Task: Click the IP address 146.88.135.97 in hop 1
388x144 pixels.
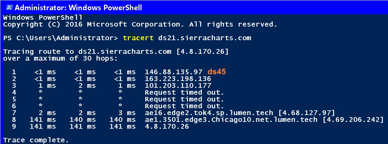Action: point(174,72)
